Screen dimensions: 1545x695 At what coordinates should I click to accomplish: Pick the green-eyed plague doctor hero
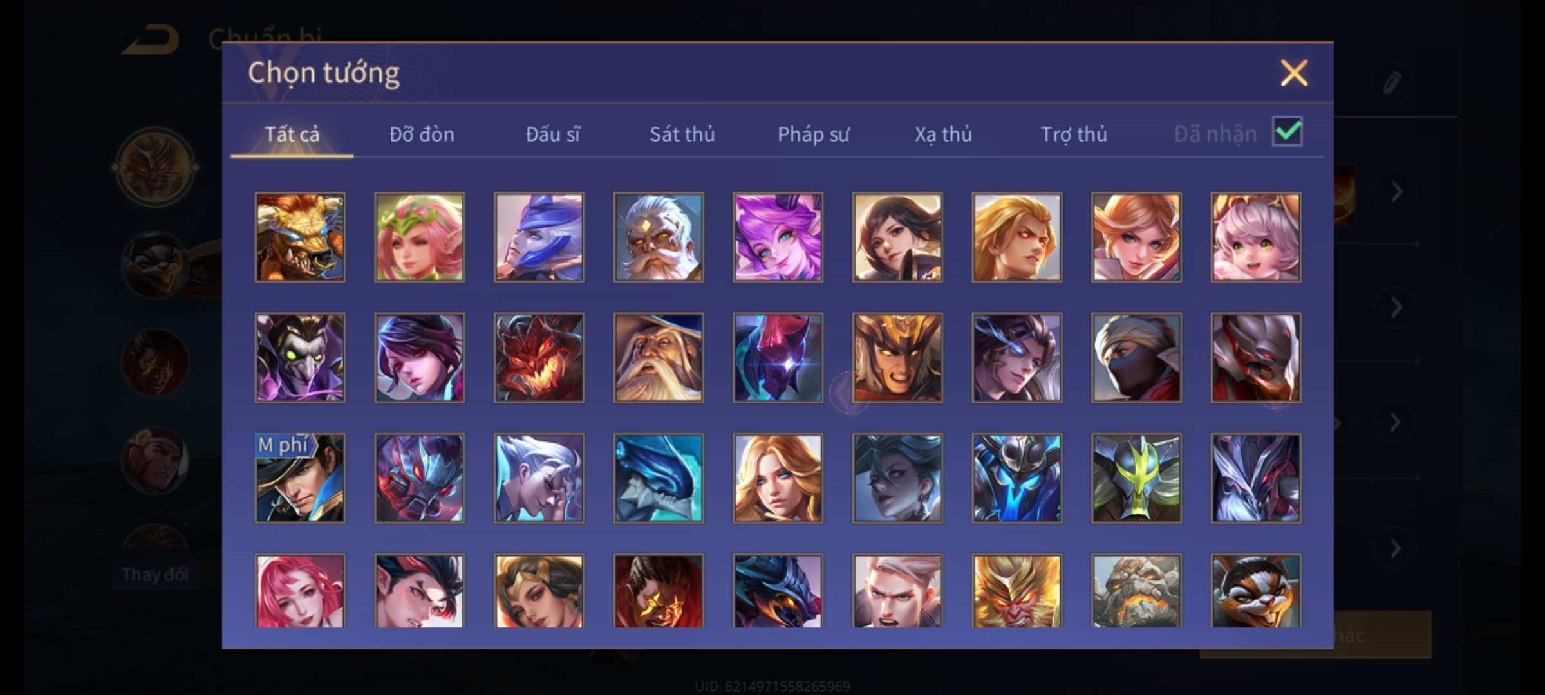point(300,358)
